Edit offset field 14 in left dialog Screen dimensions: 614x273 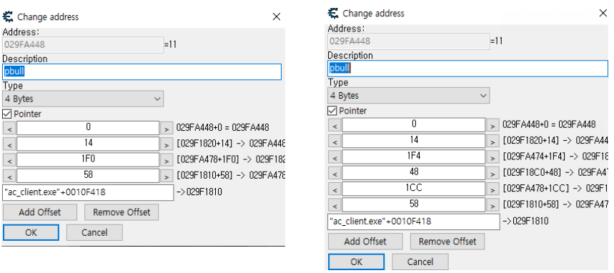pos(88,144)
